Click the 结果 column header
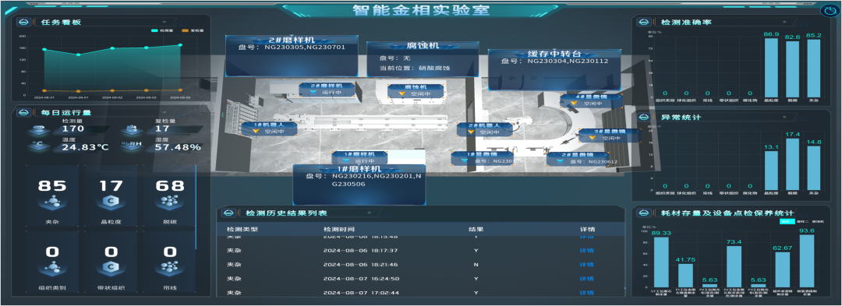Screen dimensions: 842x306 pyautogui.click(x=476, y=230)
